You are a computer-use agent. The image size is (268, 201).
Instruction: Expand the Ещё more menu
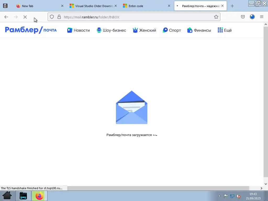point(225,30)
